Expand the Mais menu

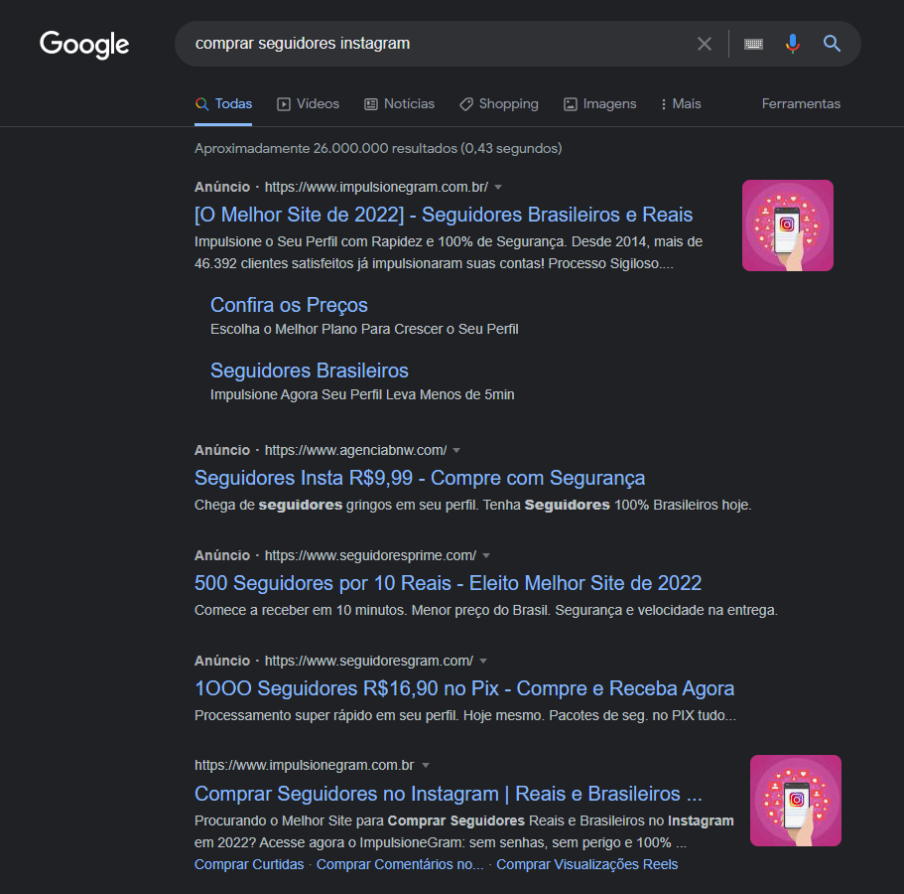tap(681, 104)
